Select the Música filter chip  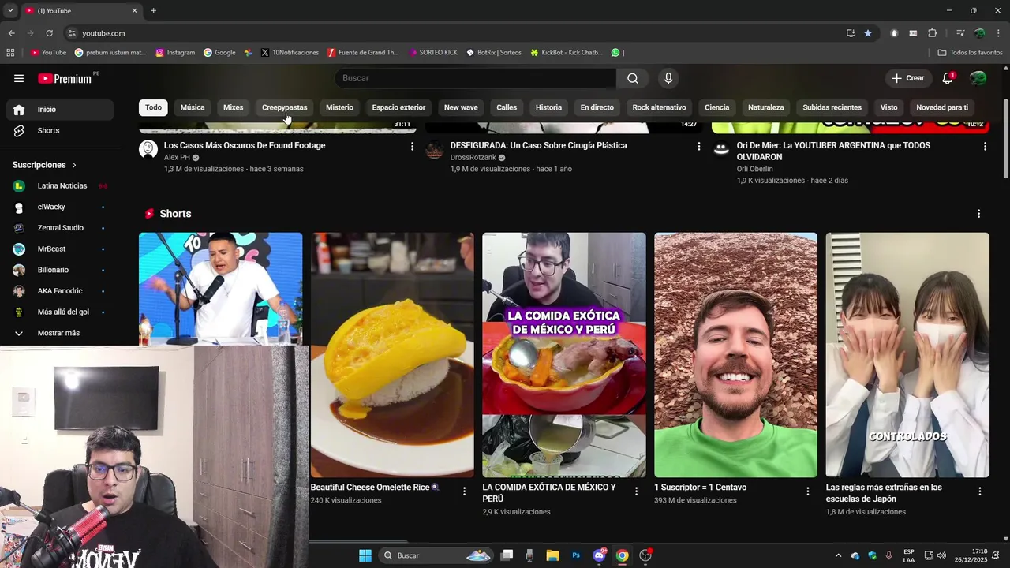pos(193,107)
